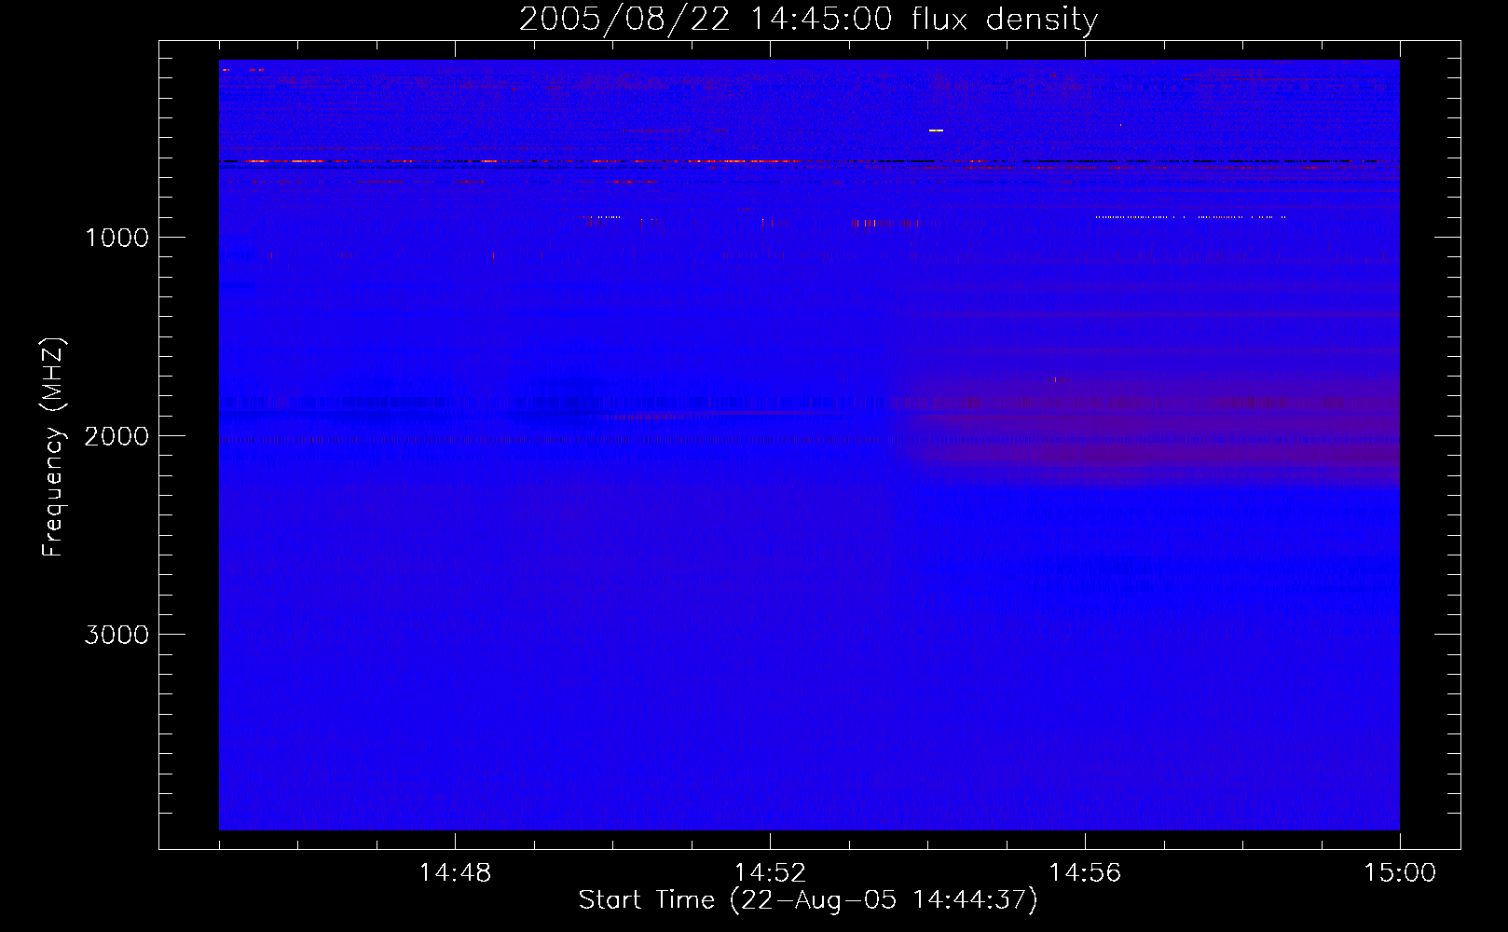
Task: Click the 3000 frequency tick label
Action: pos(117,635)
